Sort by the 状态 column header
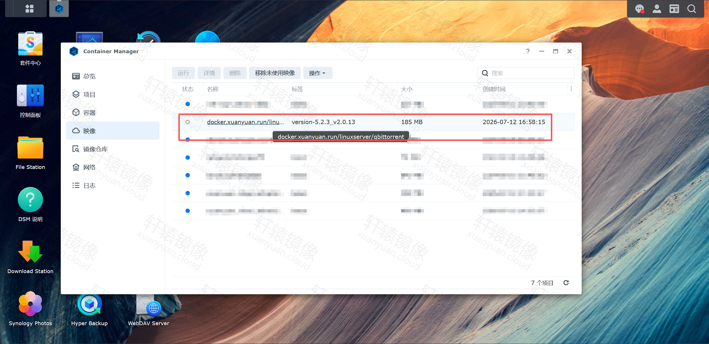 point(188,89)
